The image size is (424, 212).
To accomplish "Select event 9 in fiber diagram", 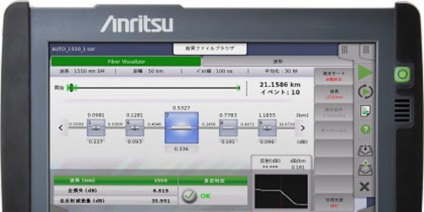I will click(267, 128).
